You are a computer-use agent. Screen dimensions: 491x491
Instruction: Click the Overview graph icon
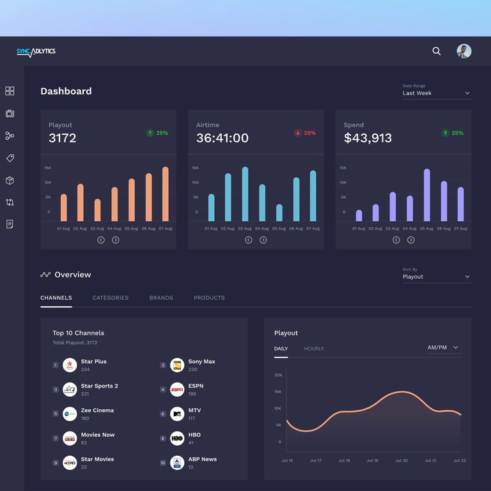point(45,275)
